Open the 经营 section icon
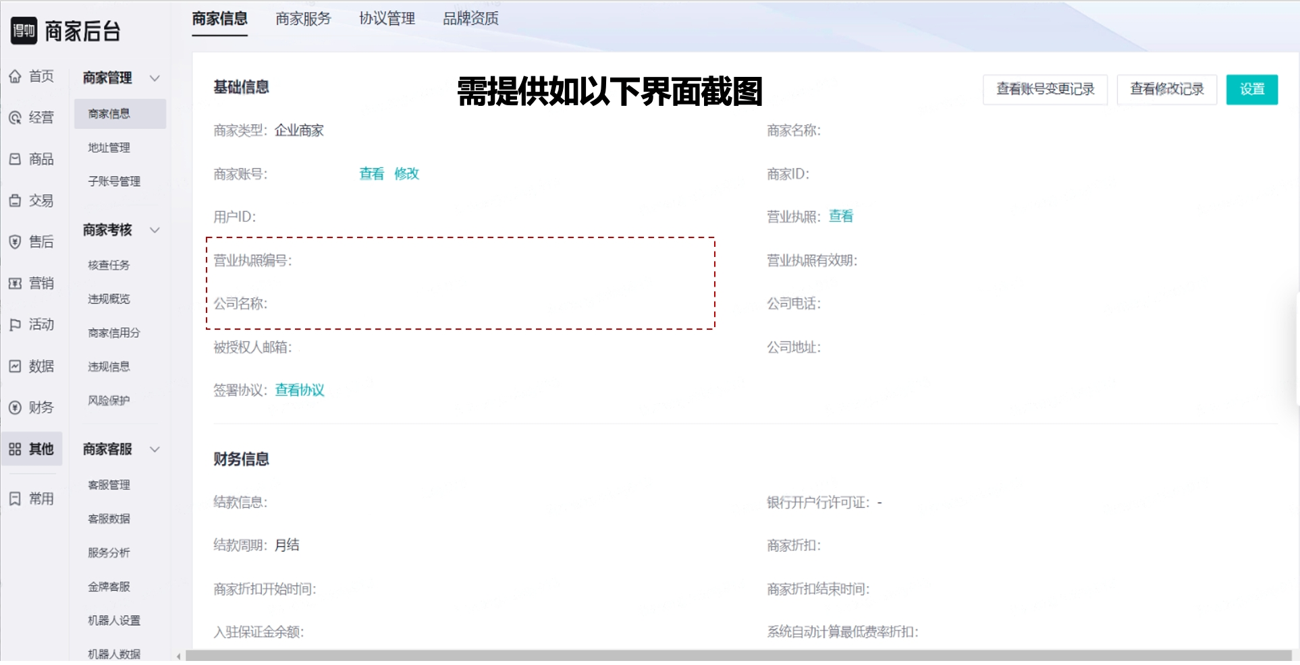The image size is (1300, 665). tap(15, 118)
